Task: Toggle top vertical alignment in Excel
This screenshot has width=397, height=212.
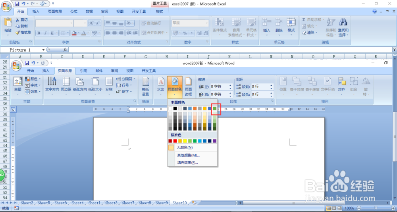Action: (x=108, y=23)
